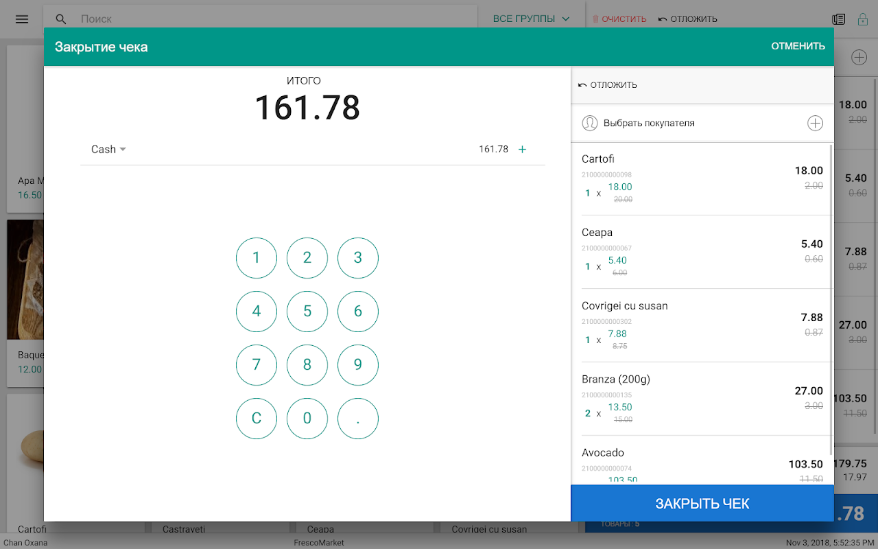Click the Branza unit price 13.50

click(620, 407)
